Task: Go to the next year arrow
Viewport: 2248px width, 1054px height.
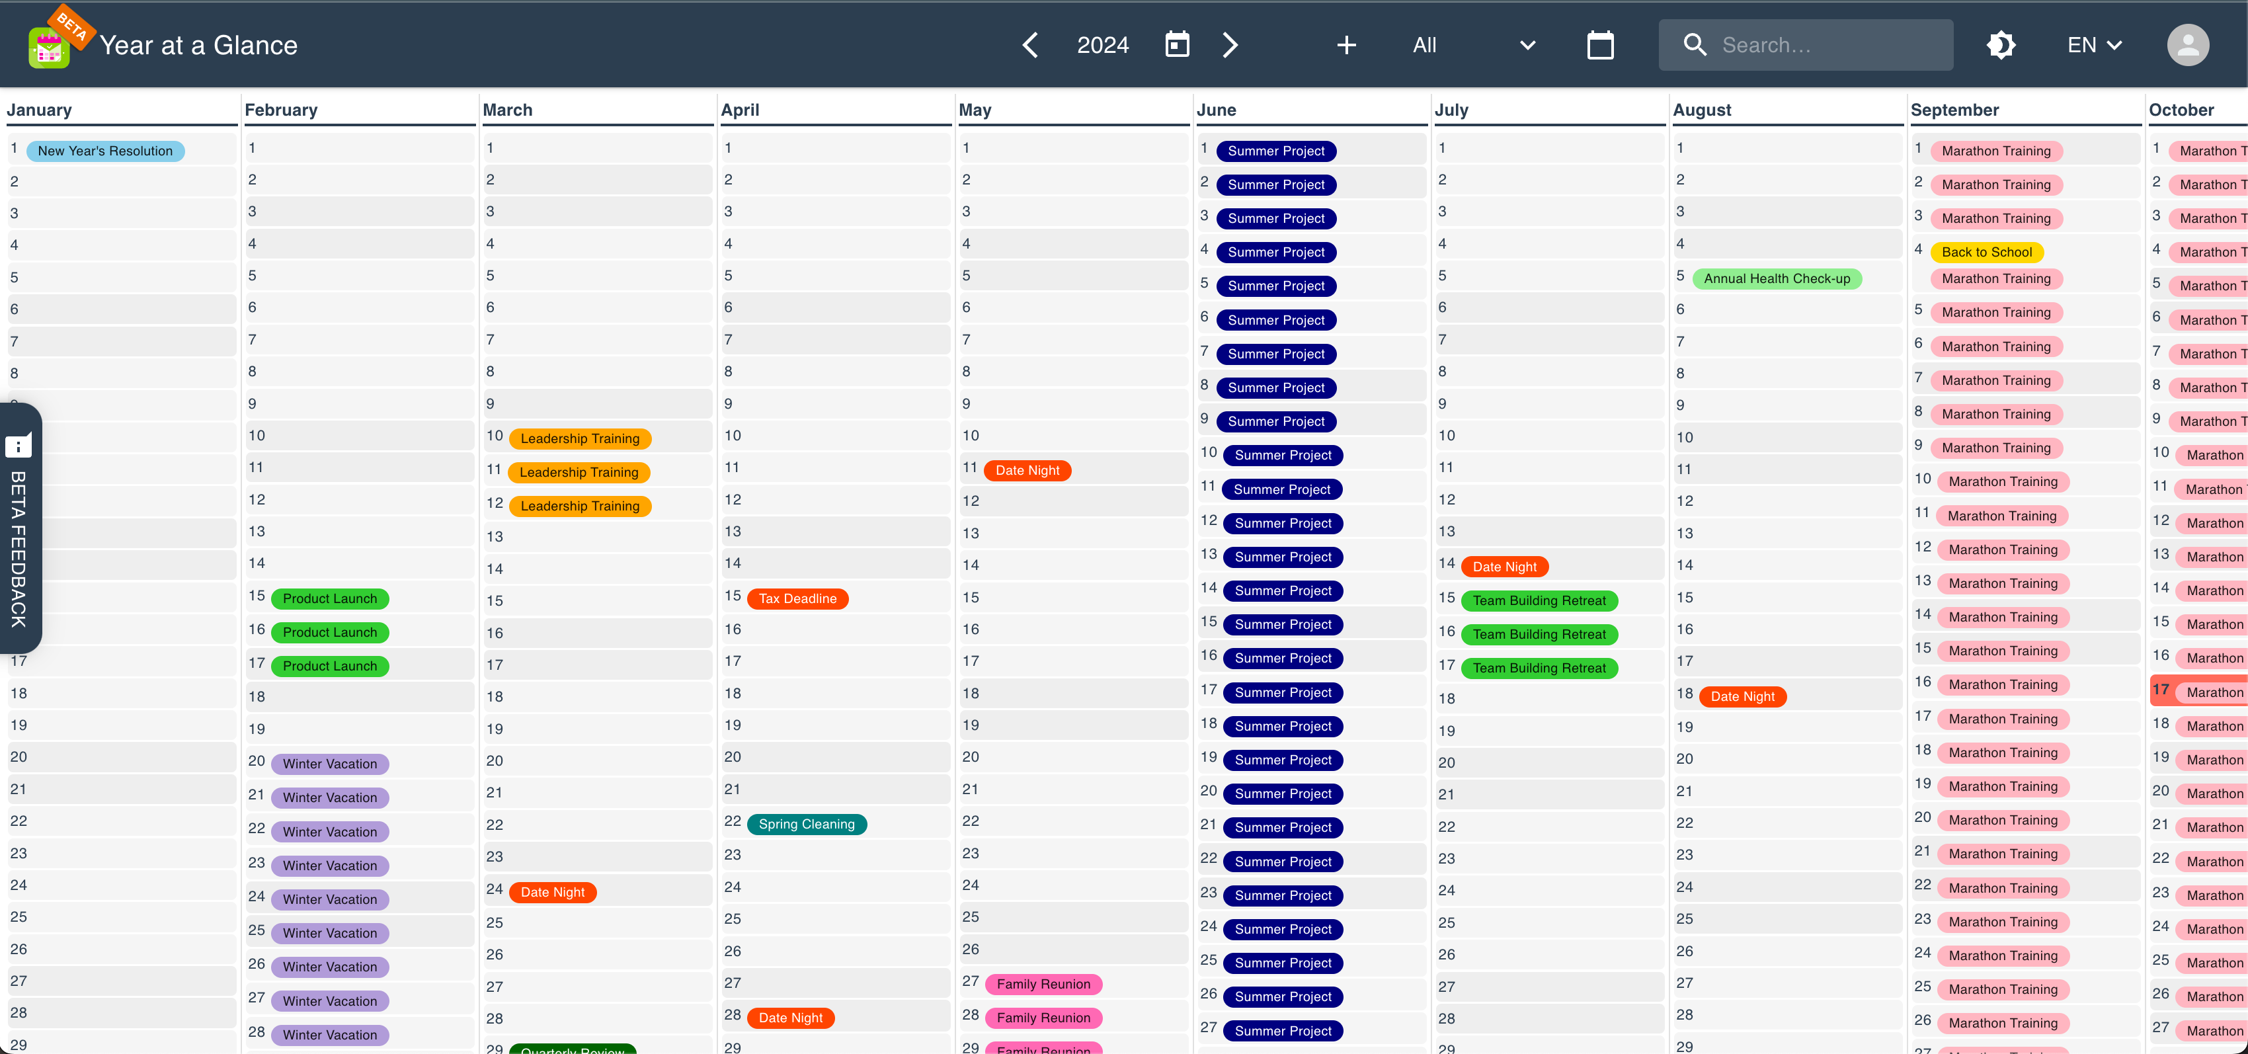Action: point(1230,46)
